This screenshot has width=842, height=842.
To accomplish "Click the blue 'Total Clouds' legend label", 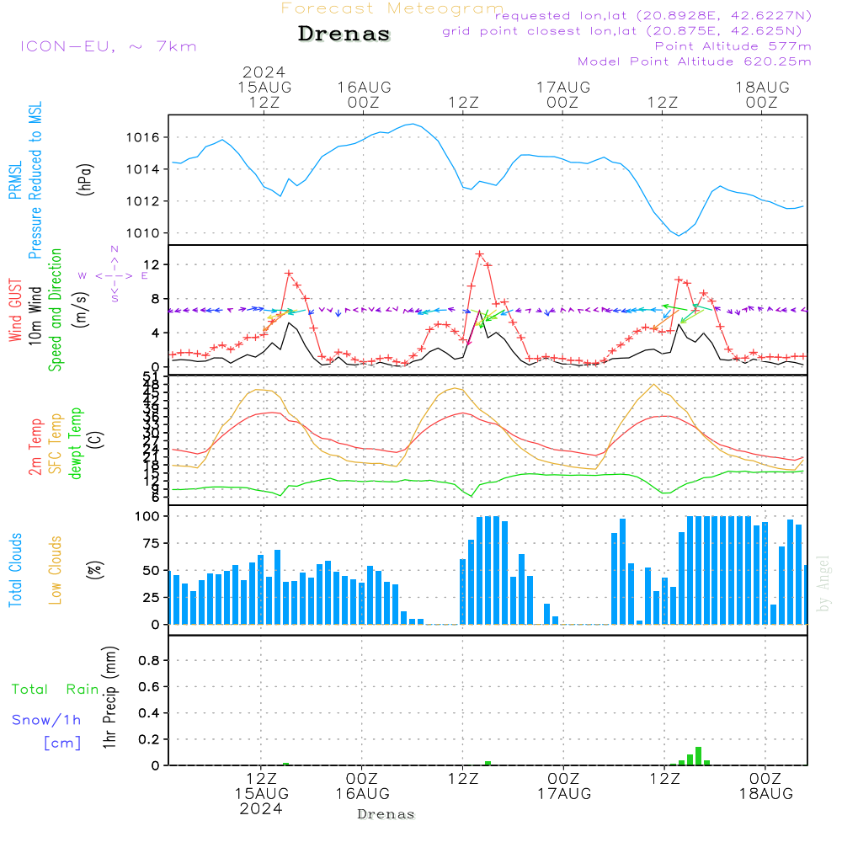I will [x=15, y=570].
